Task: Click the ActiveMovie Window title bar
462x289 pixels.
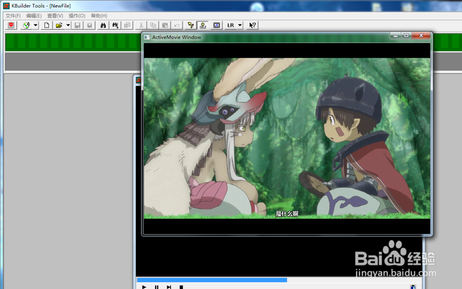Action: [x=265, y=37]
